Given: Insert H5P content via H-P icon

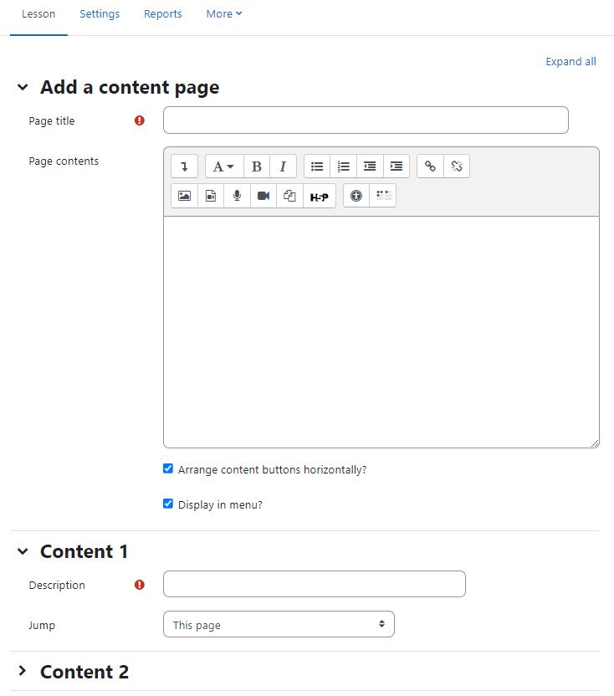Looking at the screenshot, I should (320, 197).
